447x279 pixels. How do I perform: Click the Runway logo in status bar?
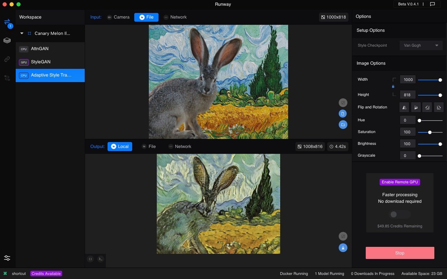5,273
